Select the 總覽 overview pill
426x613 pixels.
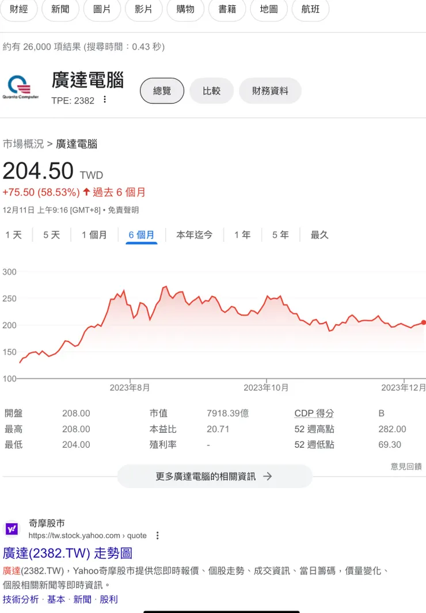(162, 91)
